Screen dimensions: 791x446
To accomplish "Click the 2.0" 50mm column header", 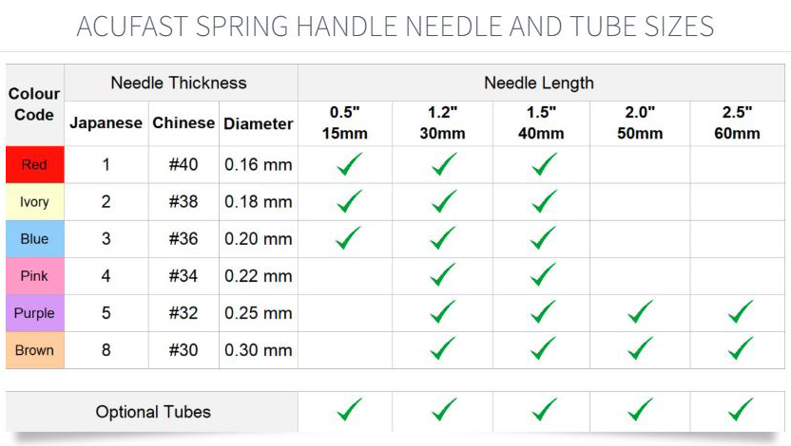I will 640,122.
